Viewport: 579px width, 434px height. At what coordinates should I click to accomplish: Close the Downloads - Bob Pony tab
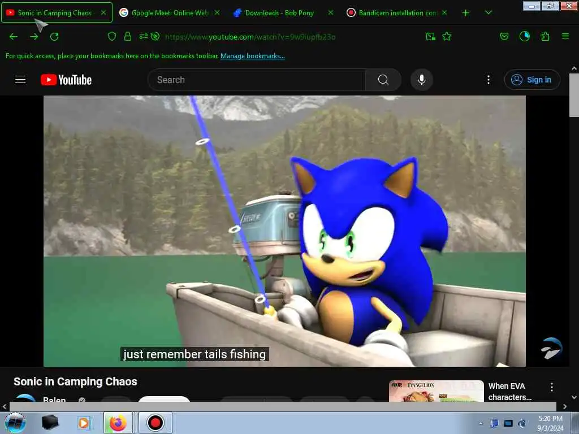330,12
